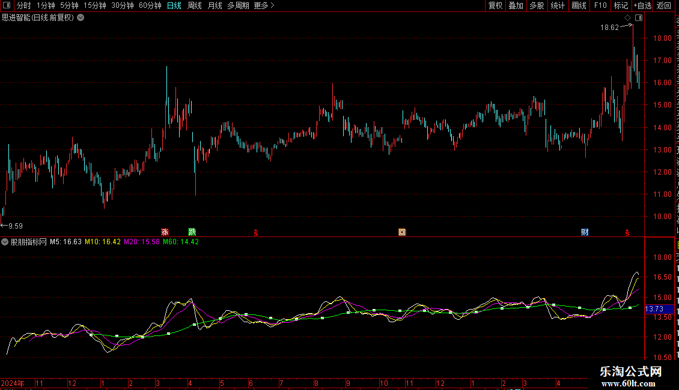679x390 pixels.
Task: Open the 多股 multi-stock view
Action: tap(537, 5)
